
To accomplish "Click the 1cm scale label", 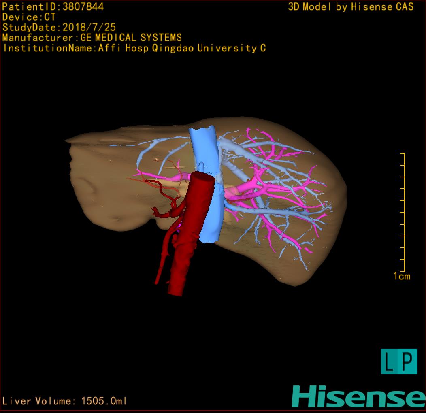I will click(402, 276).
